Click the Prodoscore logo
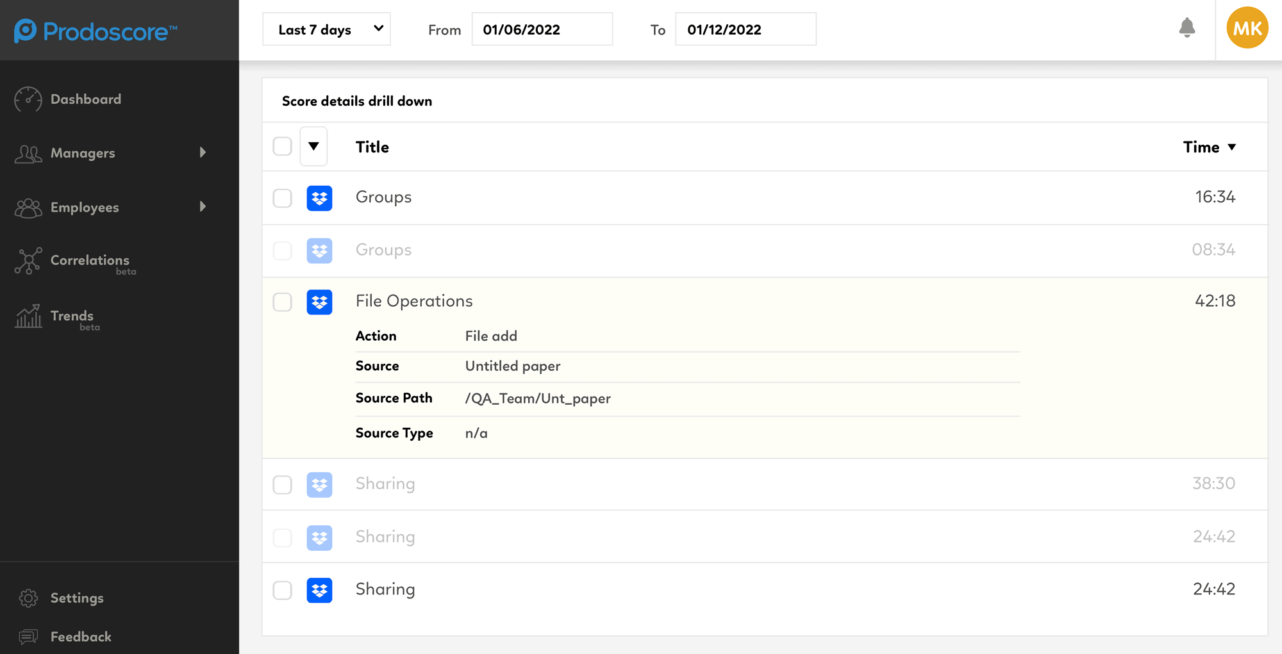This screenshot has width=1282, height=654. pyautogui.click(x=96, y=31)
